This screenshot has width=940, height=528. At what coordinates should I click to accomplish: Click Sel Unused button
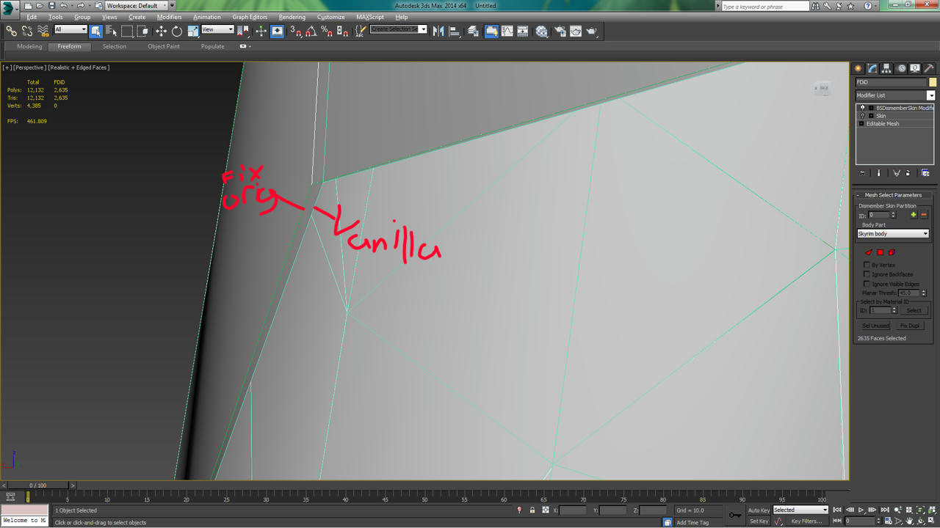[875, 326]
